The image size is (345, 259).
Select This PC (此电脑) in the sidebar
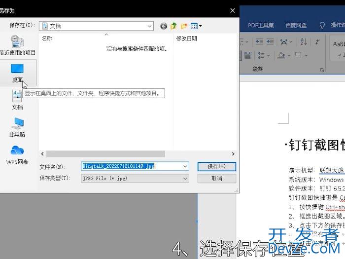tap(17, 127)
